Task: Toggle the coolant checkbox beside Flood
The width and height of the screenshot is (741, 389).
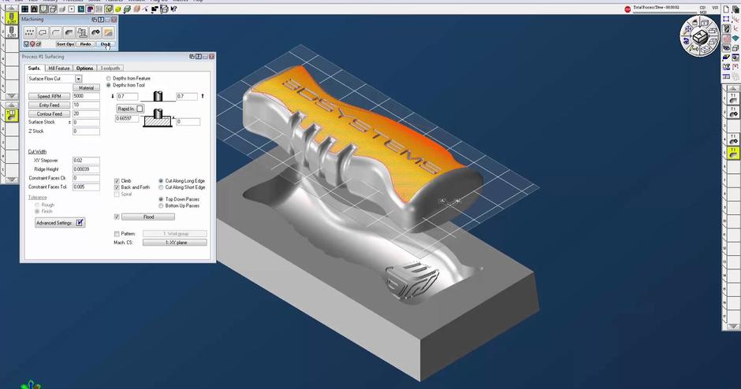Action: click(117, 217)
